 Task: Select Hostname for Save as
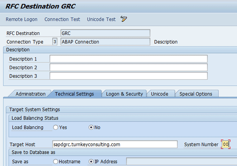[x=56, y=162]
